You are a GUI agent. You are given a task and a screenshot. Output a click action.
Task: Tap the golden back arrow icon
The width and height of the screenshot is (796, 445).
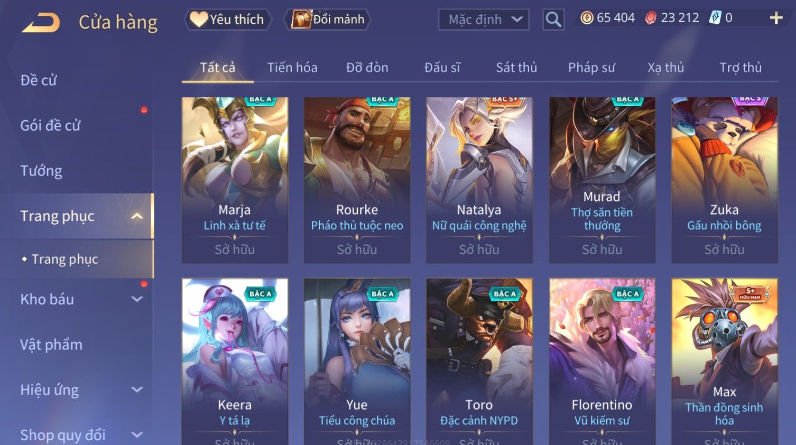(x=41, y=23)
